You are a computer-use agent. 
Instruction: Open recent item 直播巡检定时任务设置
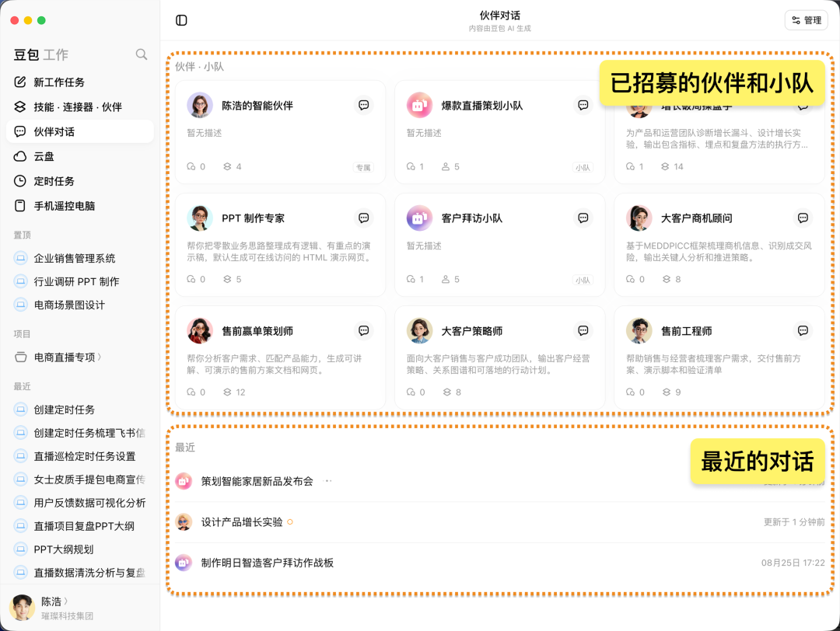(80, 456)
